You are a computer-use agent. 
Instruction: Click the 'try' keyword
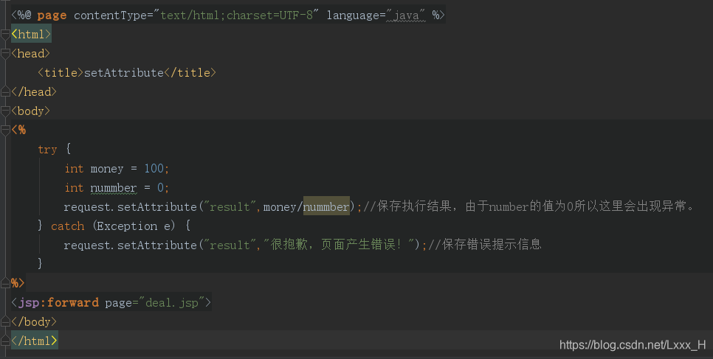click(47, 149)
